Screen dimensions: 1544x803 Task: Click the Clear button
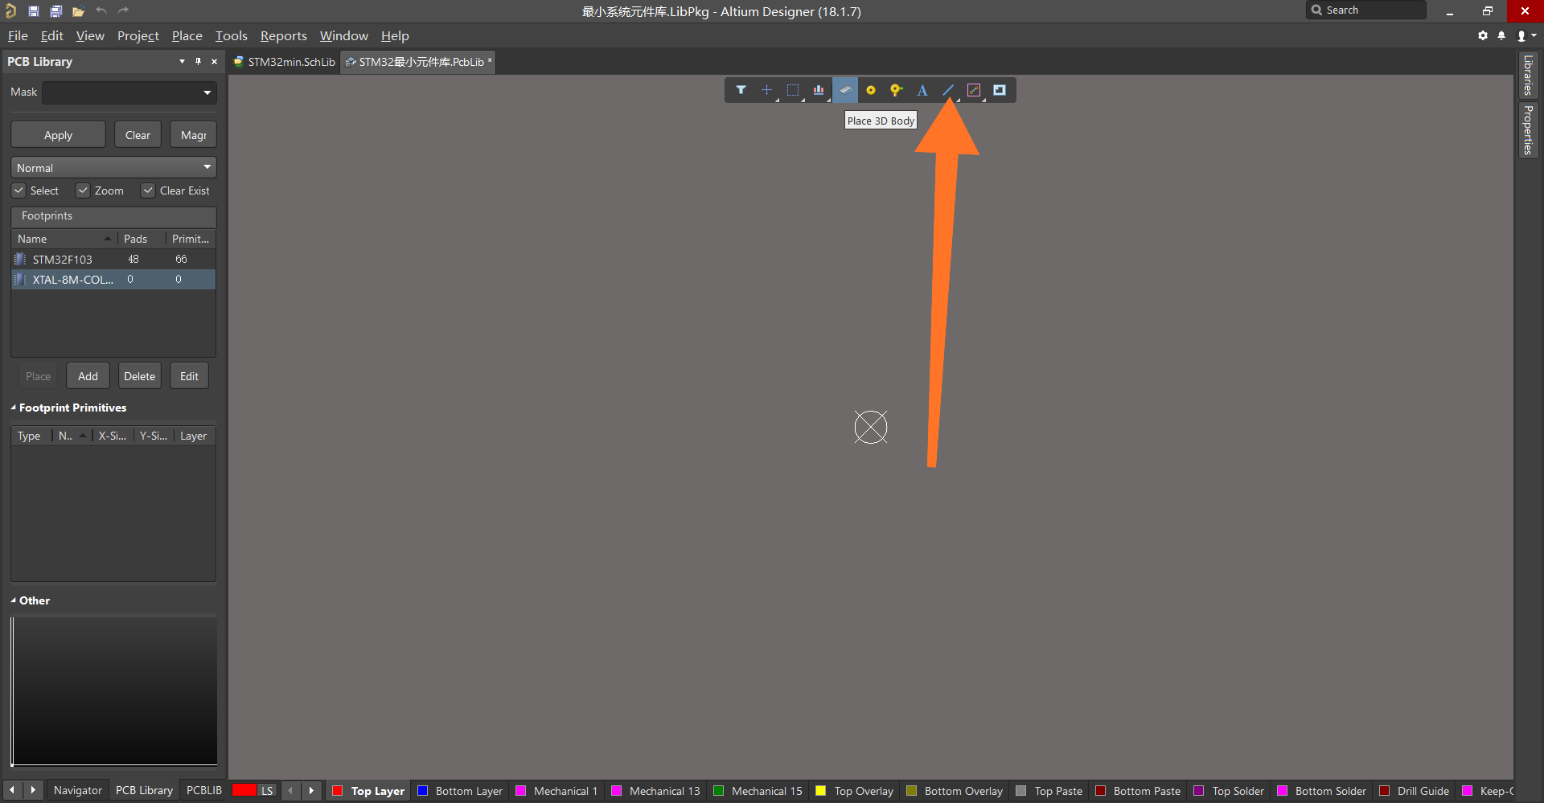coord(138,135)
